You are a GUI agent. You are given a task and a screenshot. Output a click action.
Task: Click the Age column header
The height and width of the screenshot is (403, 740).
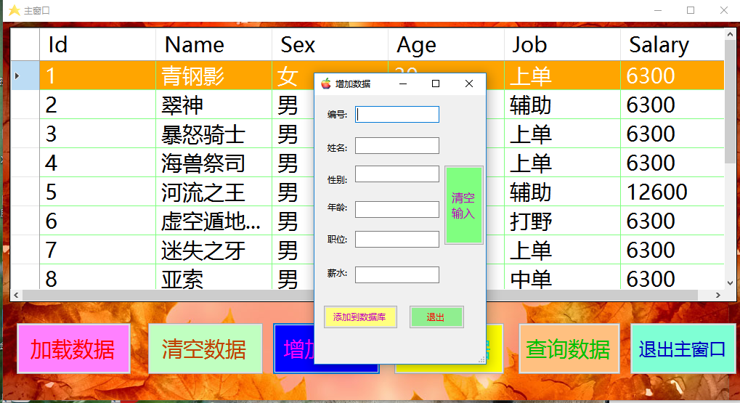[x=445, y=45]
